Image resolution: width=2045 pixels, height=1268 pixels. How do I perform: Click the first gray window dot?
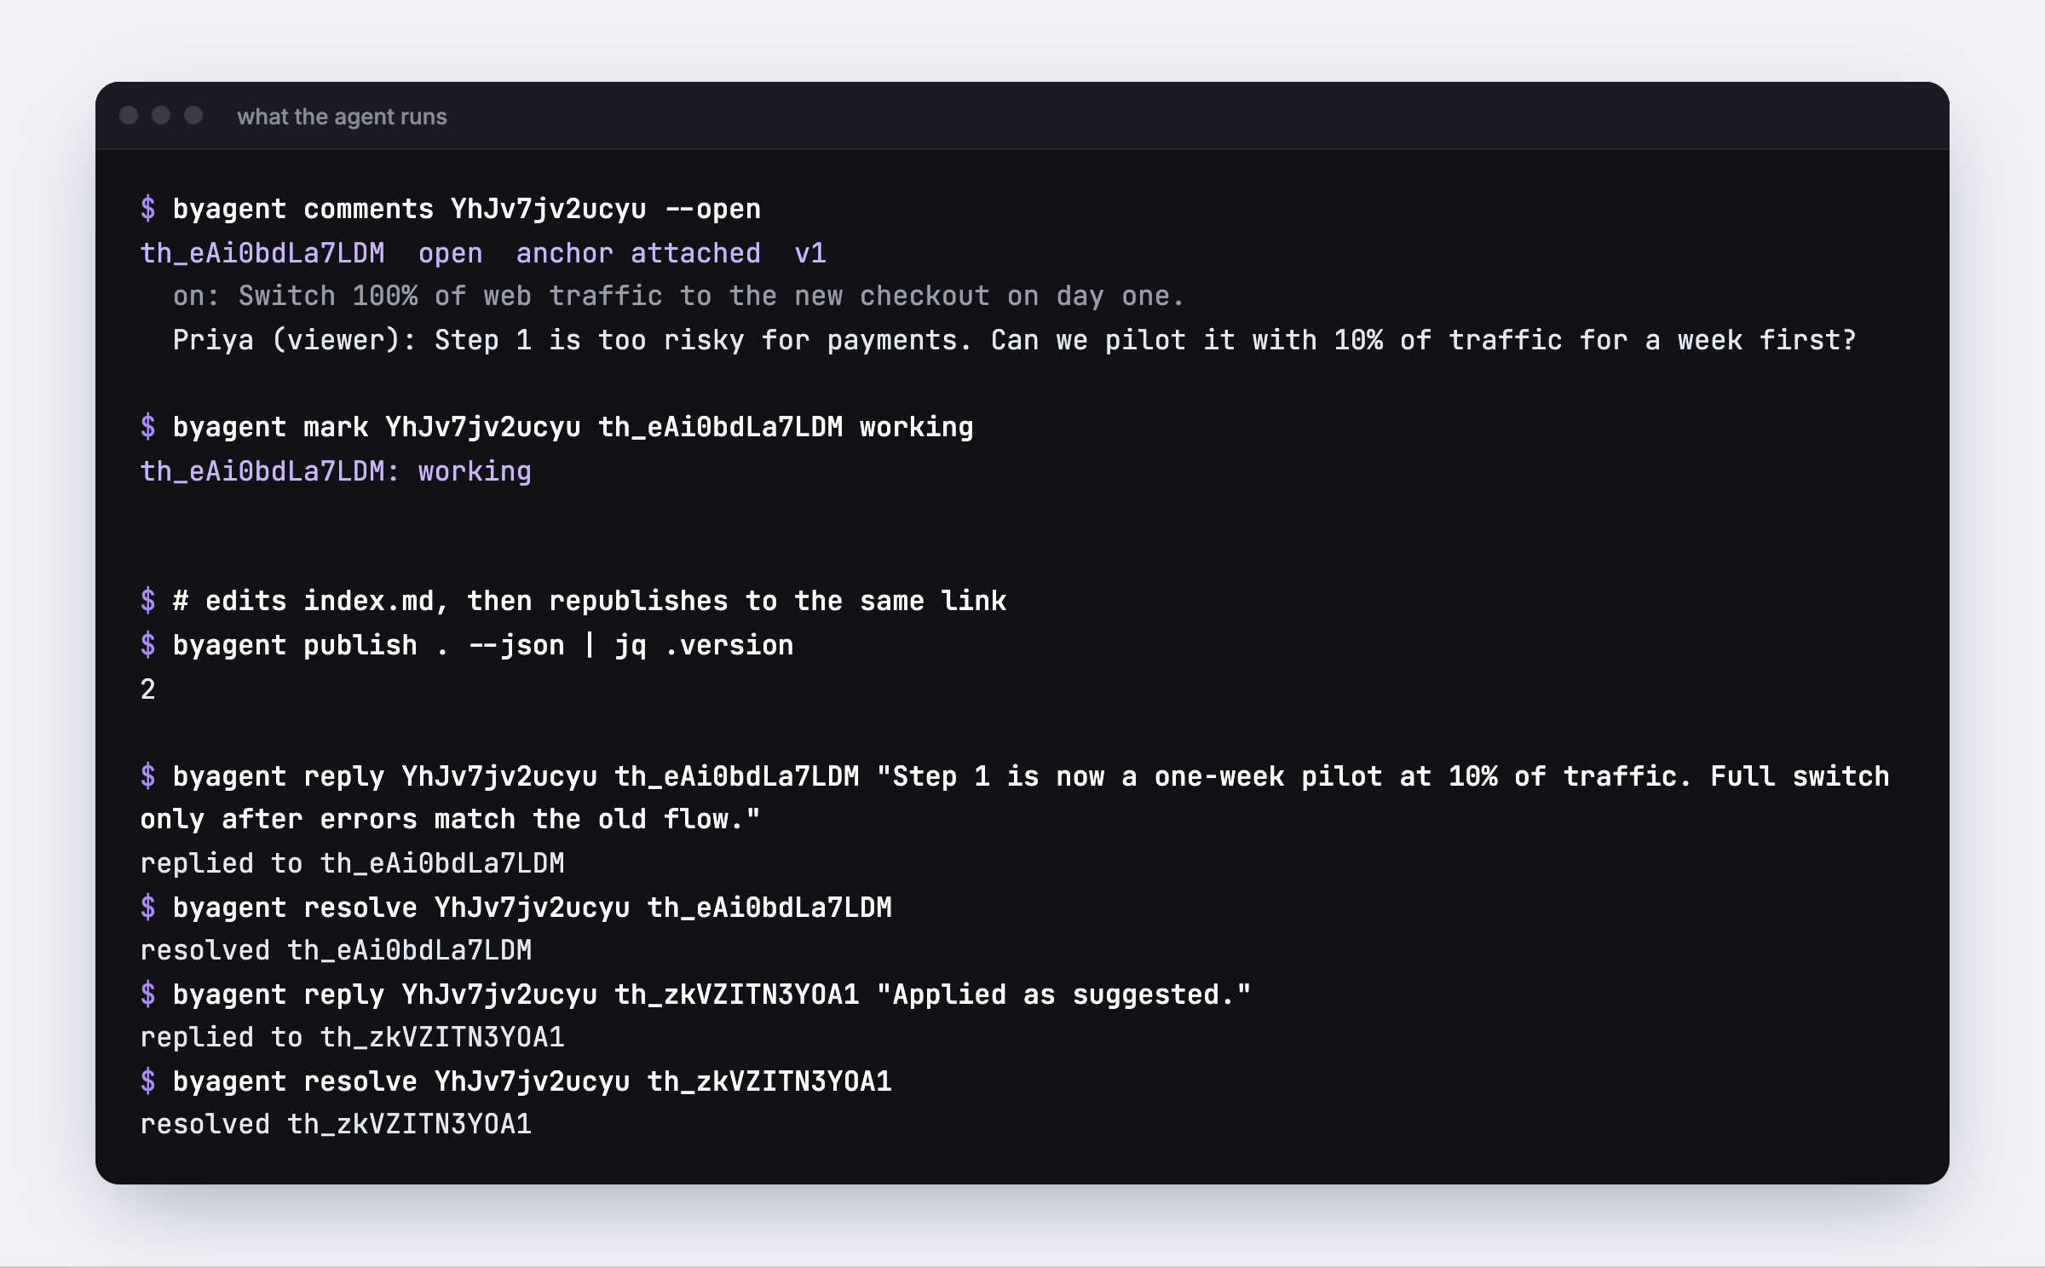click(129, 115)
